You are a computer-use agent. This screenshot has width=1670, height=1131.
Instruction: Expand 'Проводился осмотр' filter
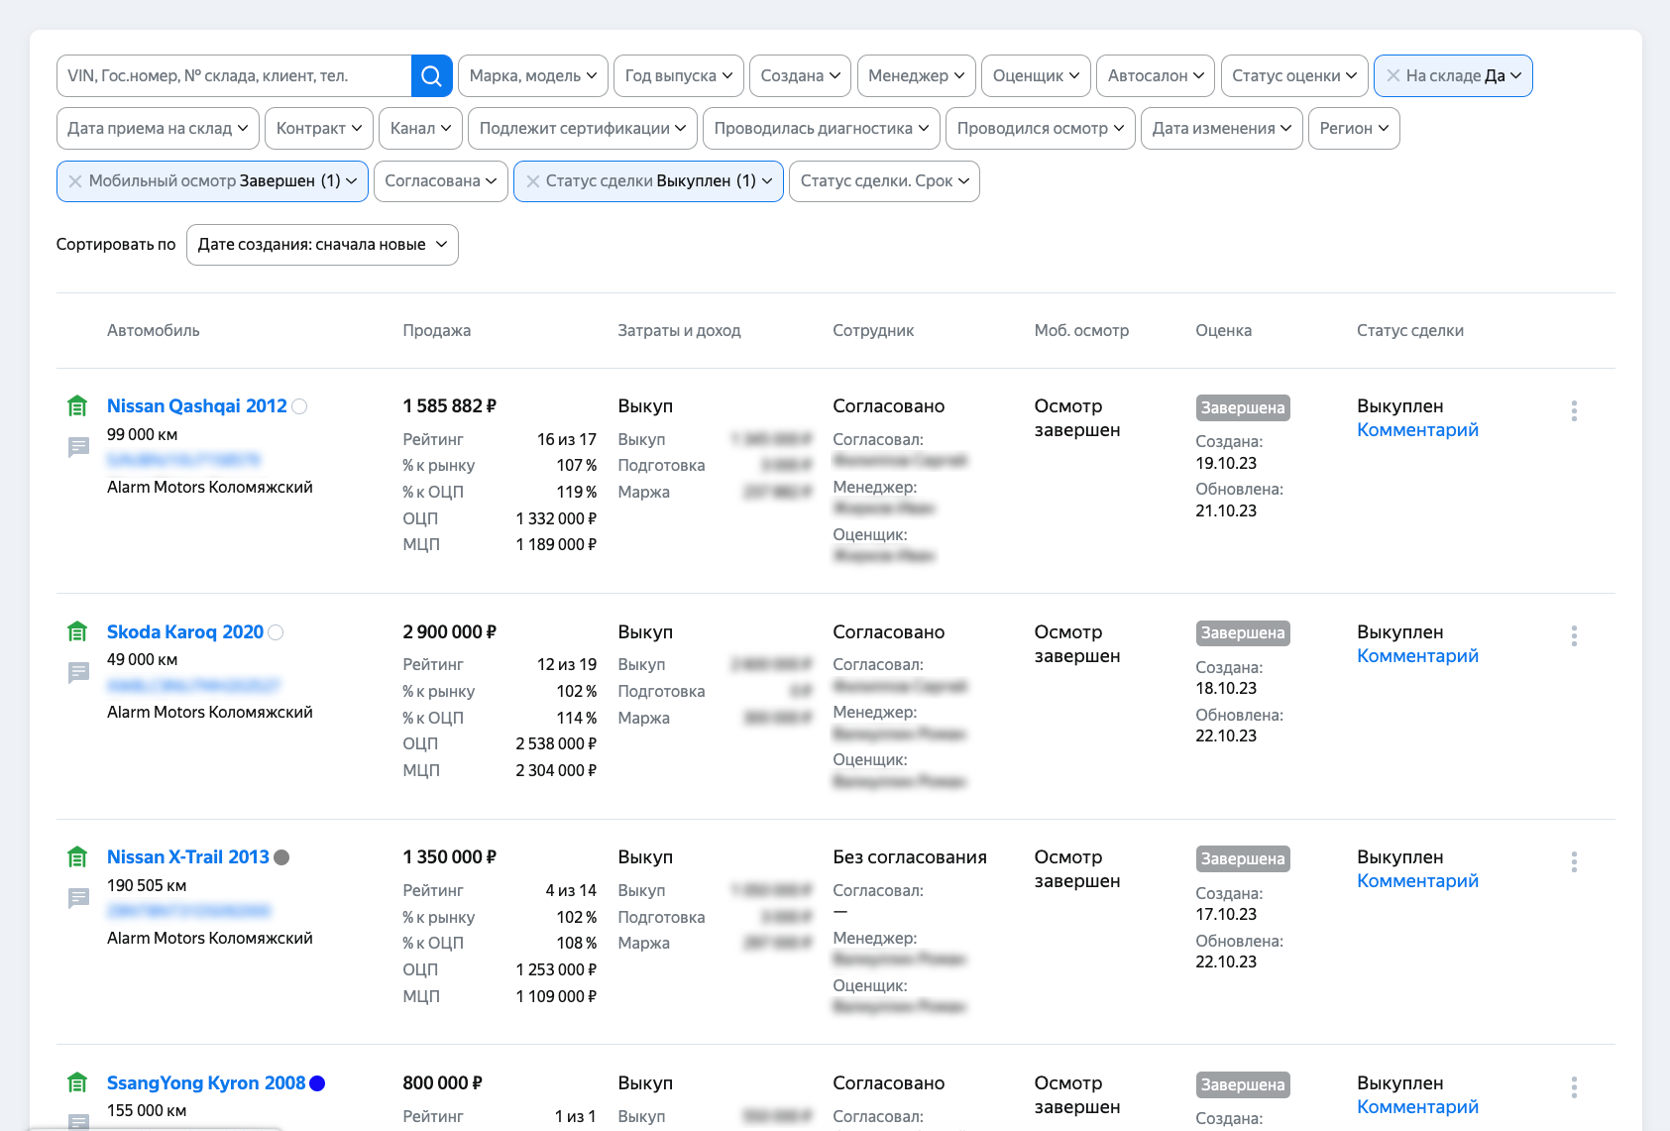[1041, 128]
